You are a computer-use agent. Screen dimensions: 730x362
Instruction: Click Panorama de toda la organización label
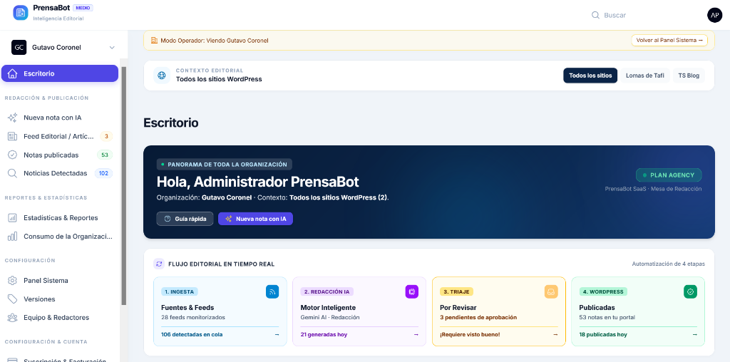225,164
